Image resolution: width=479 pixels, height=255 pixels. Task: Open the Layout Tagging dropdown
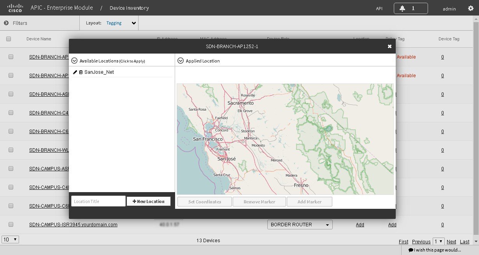coord(121,23)
